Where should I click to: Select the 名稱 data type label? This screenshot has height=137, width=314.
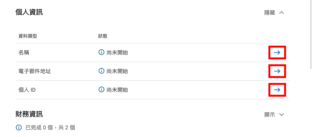click(x=24, y=53)
